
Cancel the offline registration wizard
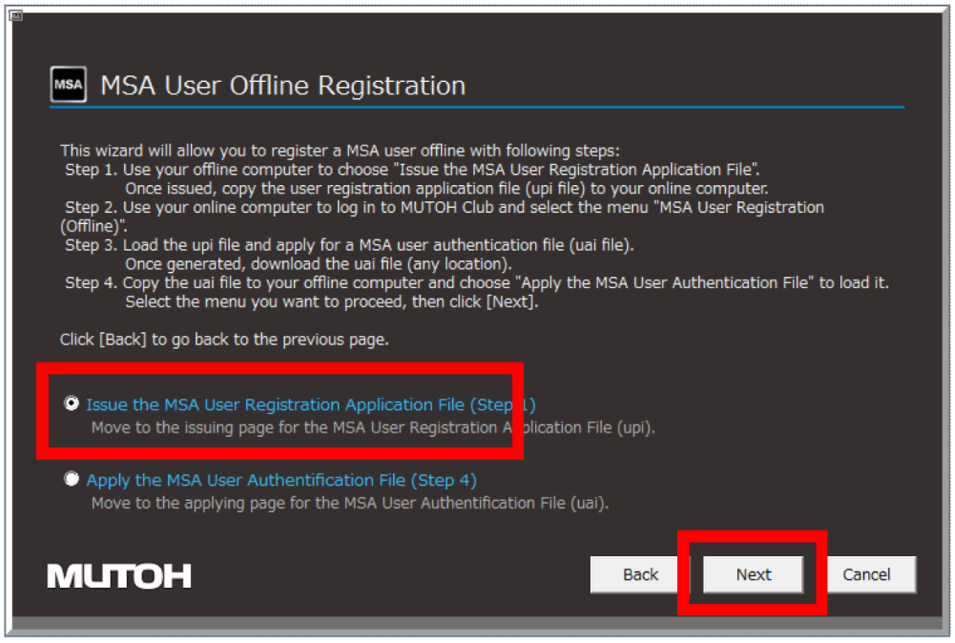click(866, 575)
